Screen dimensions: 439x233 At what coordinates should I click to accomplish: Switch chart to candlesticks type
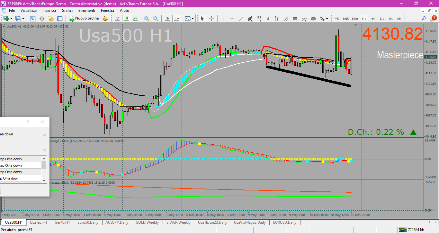coord(126,19)
